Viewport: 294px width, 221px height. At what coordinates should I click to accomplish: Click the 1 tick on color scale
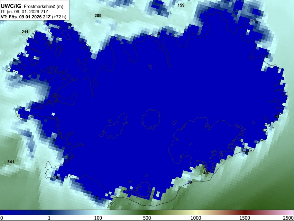tap(49, 218)
